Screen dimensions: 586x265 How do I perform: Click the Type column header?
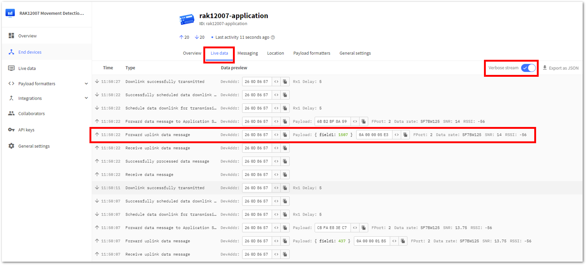click(130, 68)
